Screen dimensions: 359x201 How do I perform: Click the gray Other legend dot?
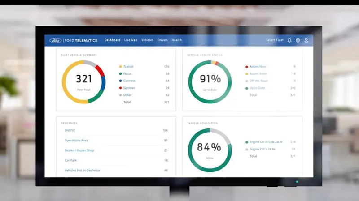tap(120, 95)
